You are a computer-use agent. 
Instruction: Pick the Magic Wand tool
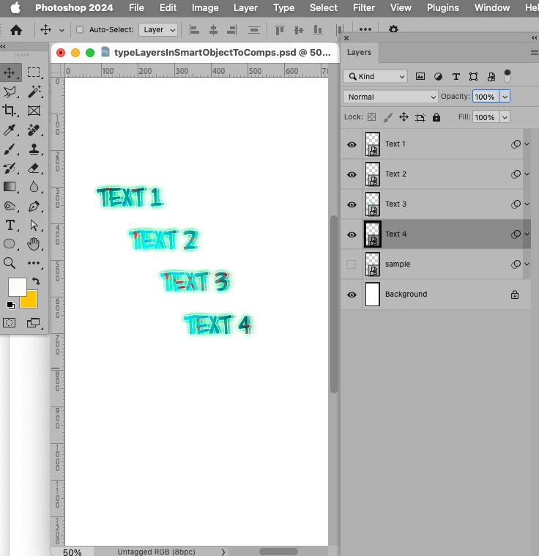[34, 92]
